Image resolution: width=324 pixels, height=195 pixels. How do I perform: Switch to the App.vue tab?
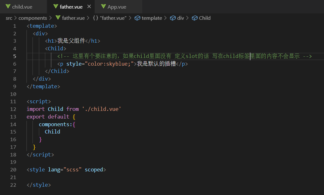point(117,7)
